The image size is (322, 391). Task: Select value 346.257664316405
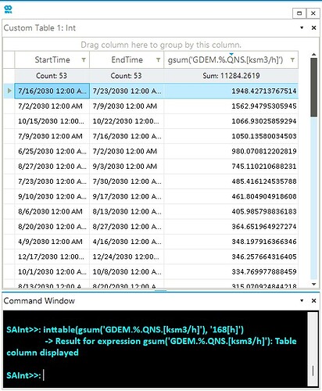(231, 257)
